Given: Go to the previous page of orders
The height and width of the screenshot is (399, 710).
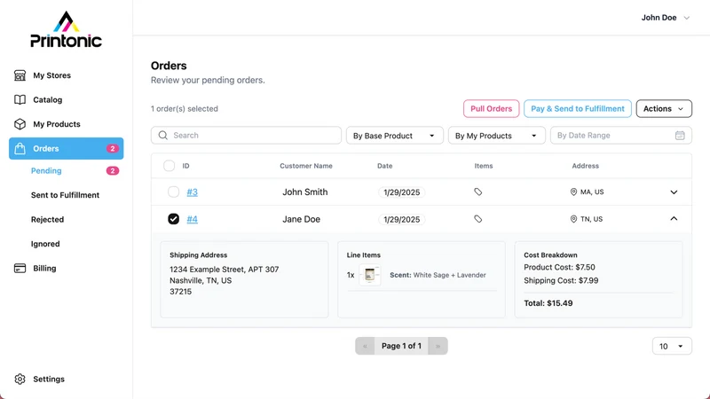Looking at the screenshot, I should coord(365,346).
